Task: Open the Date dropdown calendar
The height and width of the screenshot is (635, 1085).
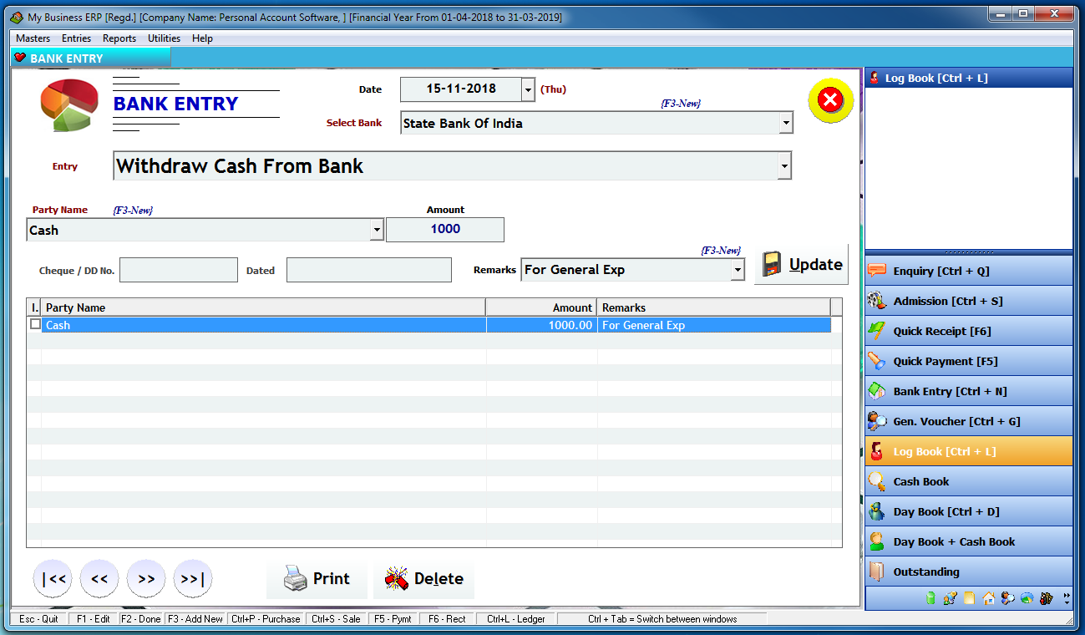Action: click(x=527, y=89)
